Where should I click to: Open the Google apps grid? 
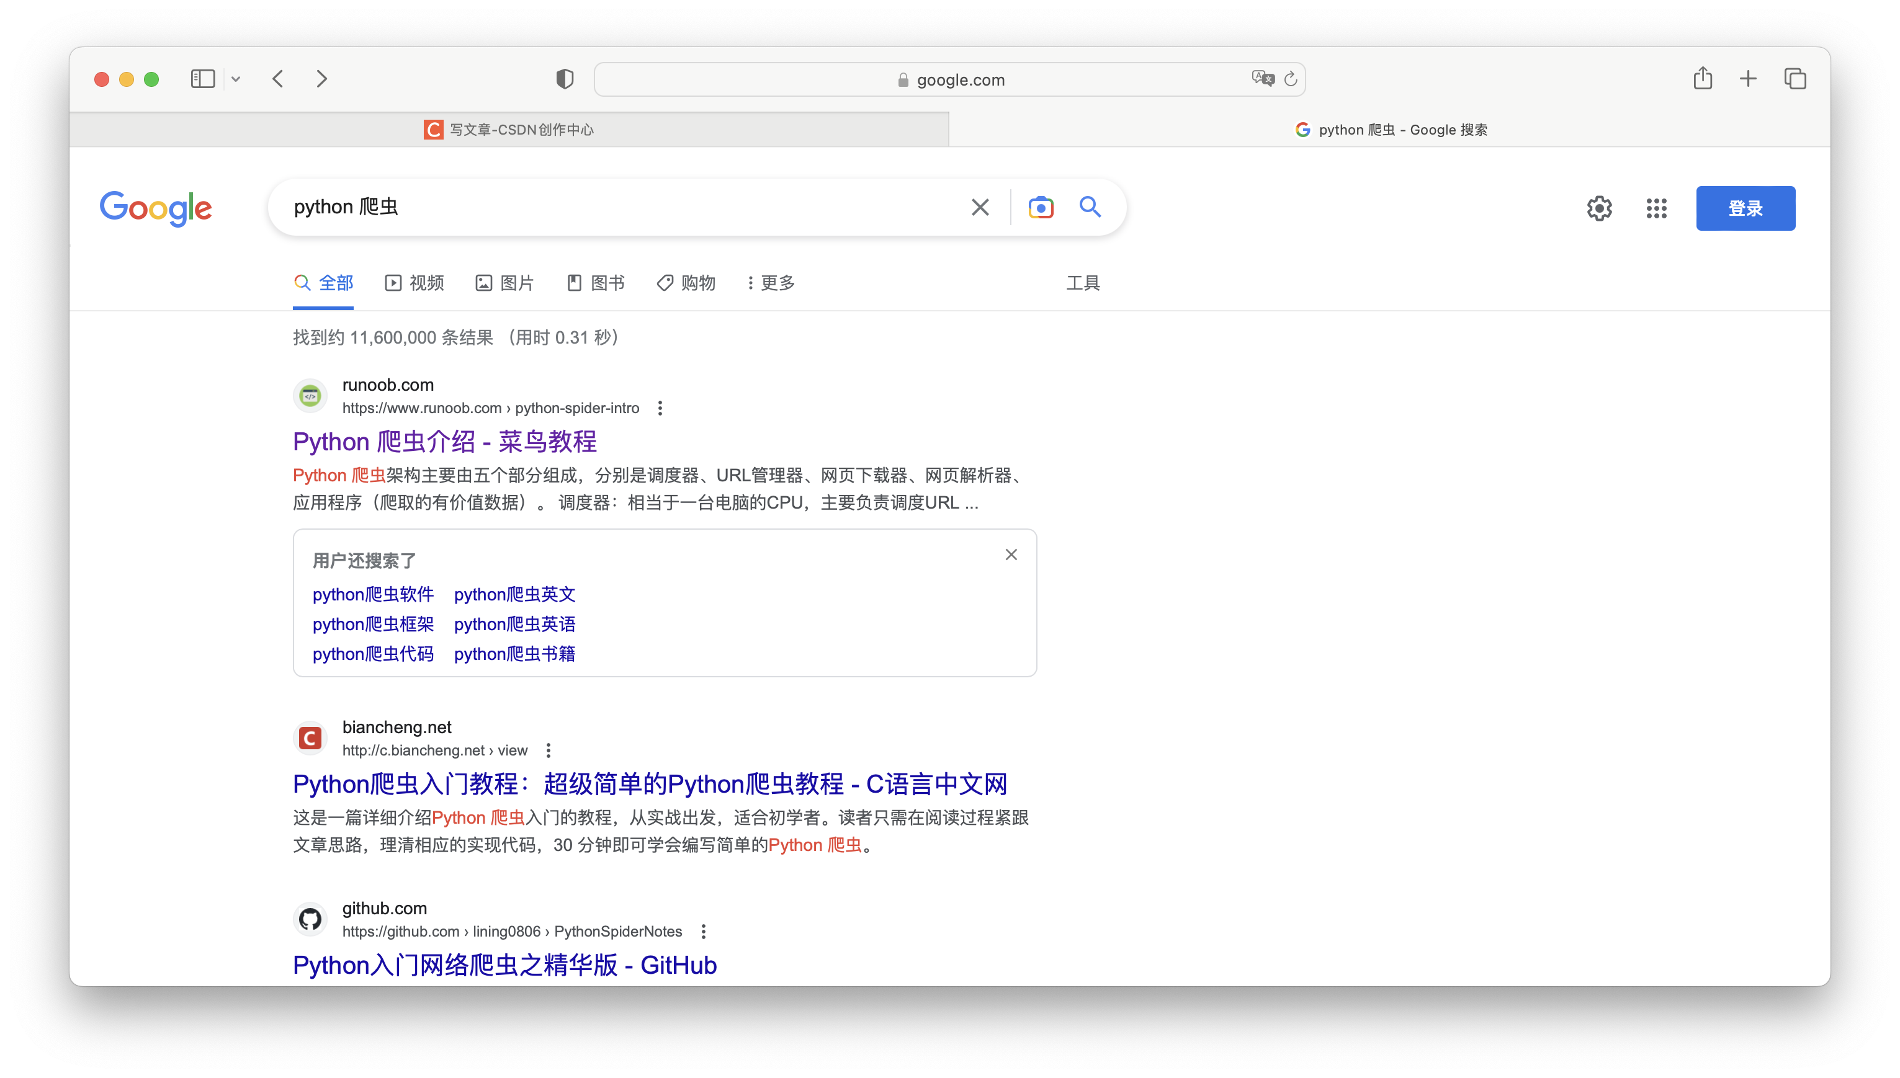(x=1656, y=208)
